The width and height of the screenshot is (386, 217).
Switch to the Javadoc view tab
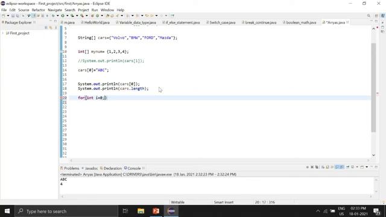90,168
